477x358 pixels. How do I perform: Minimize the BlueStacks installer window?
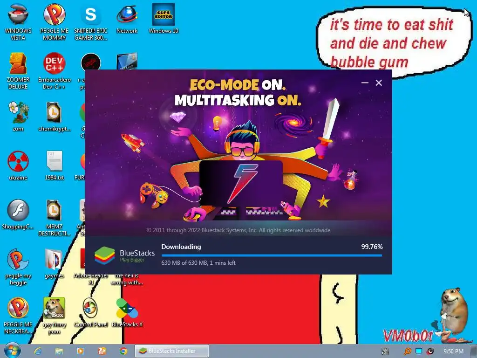365,83
